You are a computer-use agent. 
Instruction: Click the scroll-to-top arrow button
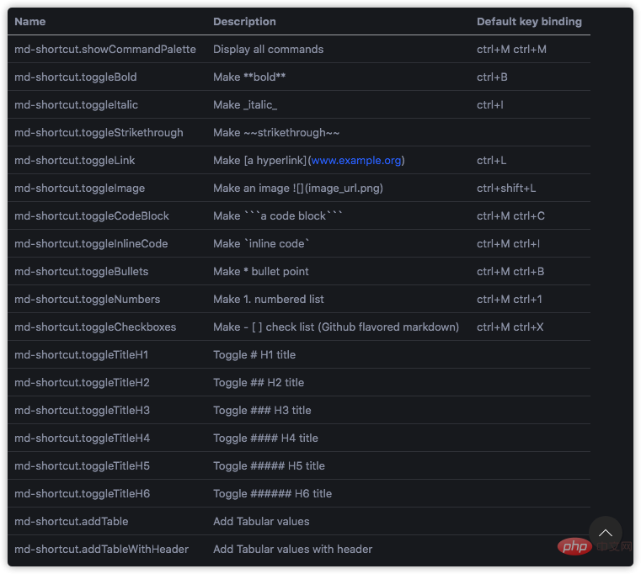tap(605, 533)
